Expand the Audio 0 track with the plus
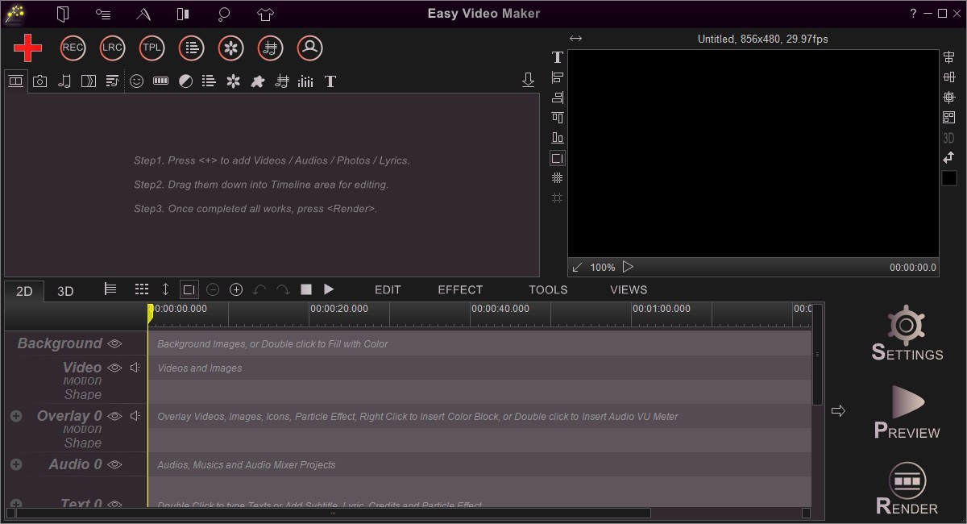Screen dimensions: 967x524 coord(16,464)
